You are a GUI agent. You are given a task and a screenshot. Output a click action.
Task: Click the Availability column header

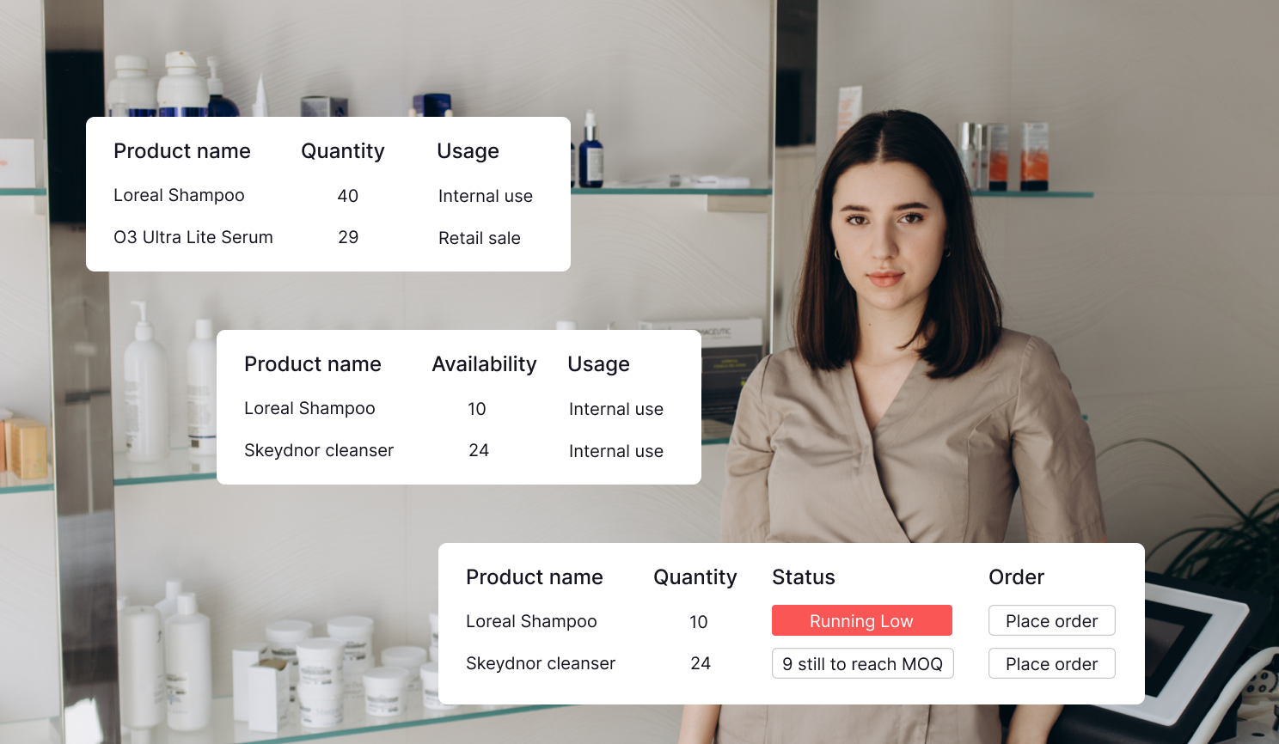coord(484,363)
